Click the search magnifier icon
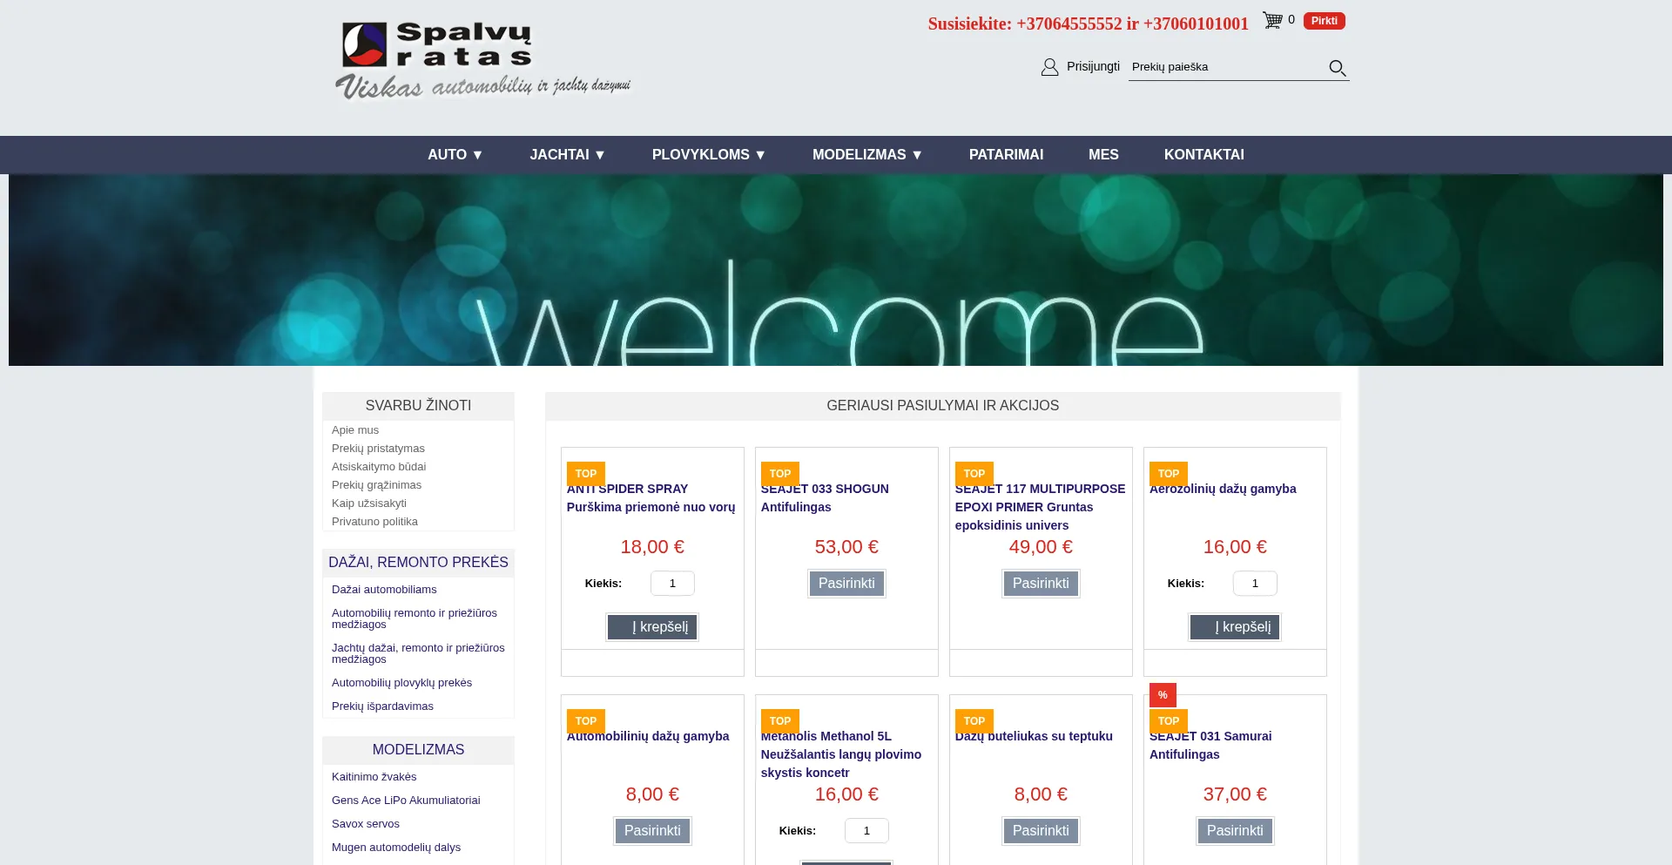 [x=1337, y=68]
